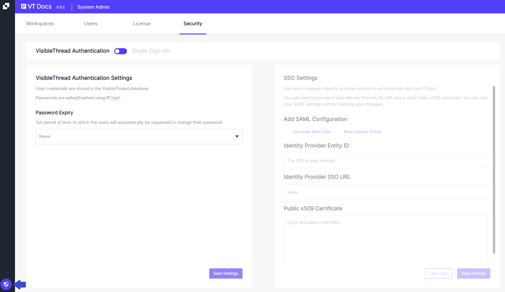Click the System Admin header title

[x=93, y=7]
